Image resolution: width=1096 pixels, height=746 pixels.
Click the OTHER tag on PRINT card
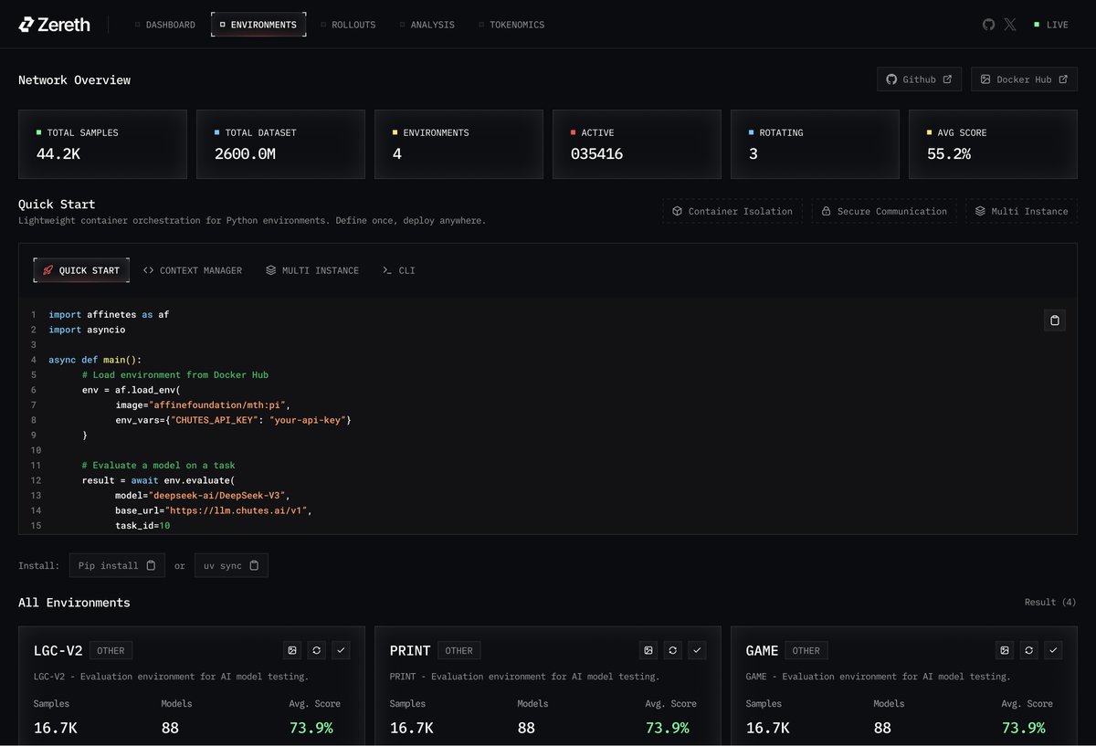click(458, 651)
